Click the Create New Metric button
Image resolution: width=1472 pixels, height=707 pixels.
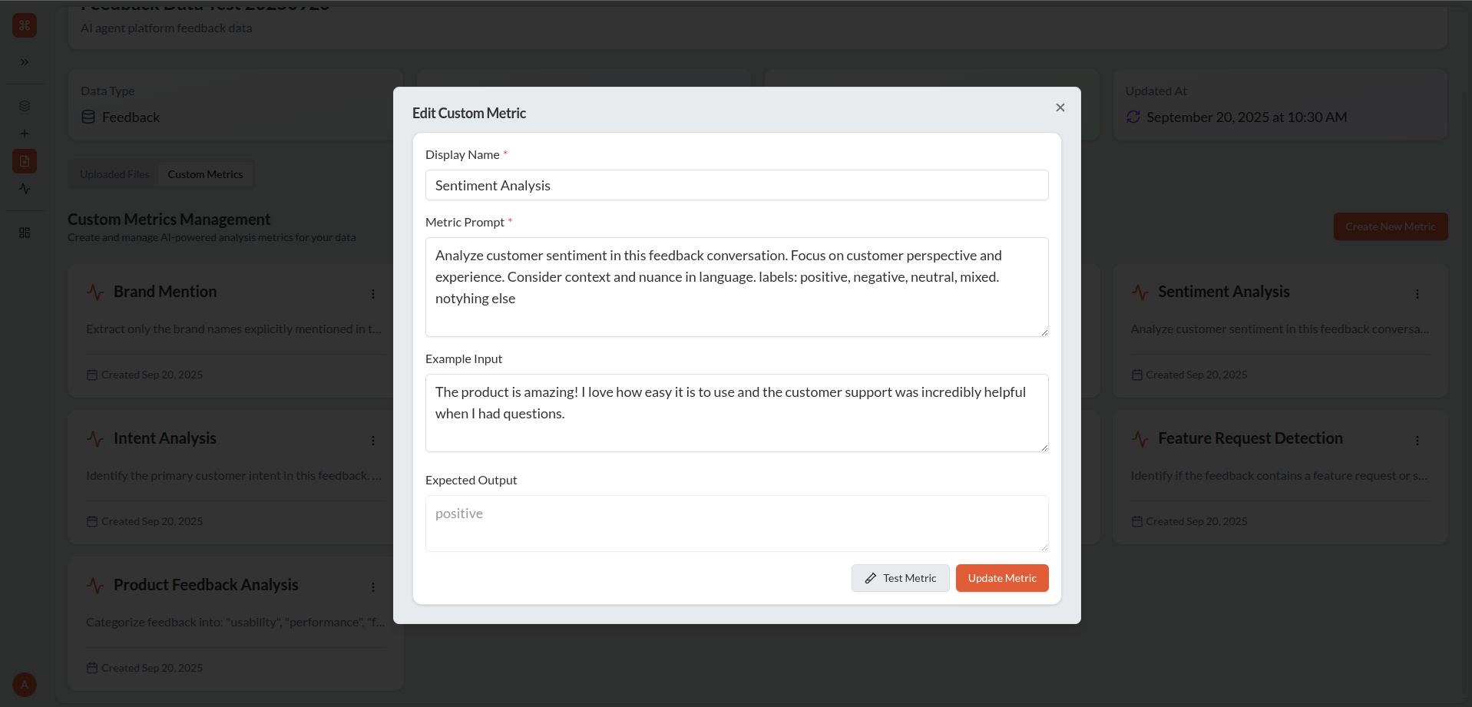(x=1390, y=226)
